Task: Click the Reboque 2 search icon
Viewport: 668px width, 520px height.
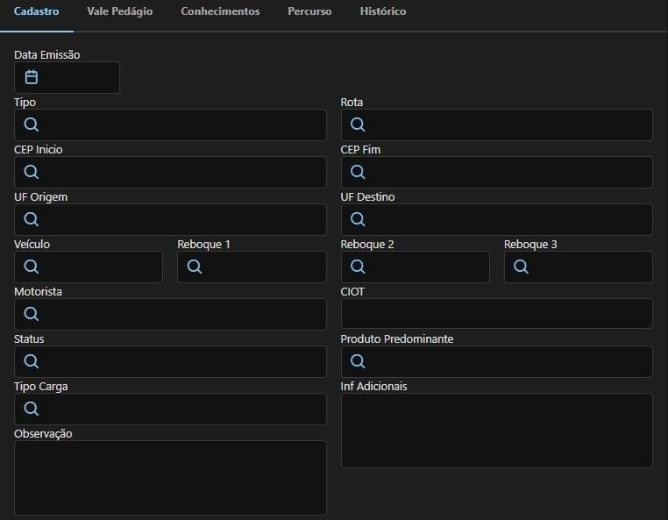Action: 358,267
